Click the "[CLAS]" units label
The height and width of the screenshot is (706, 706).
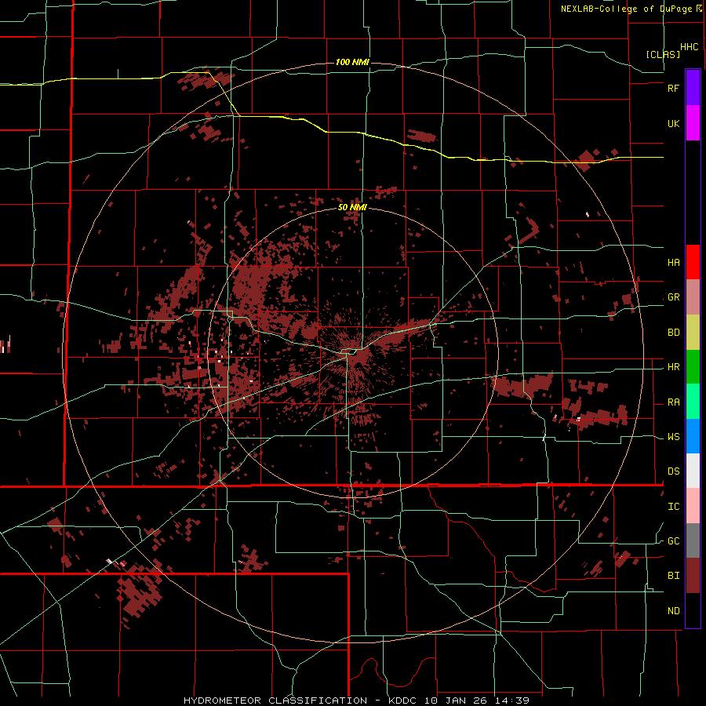[663, 54]
